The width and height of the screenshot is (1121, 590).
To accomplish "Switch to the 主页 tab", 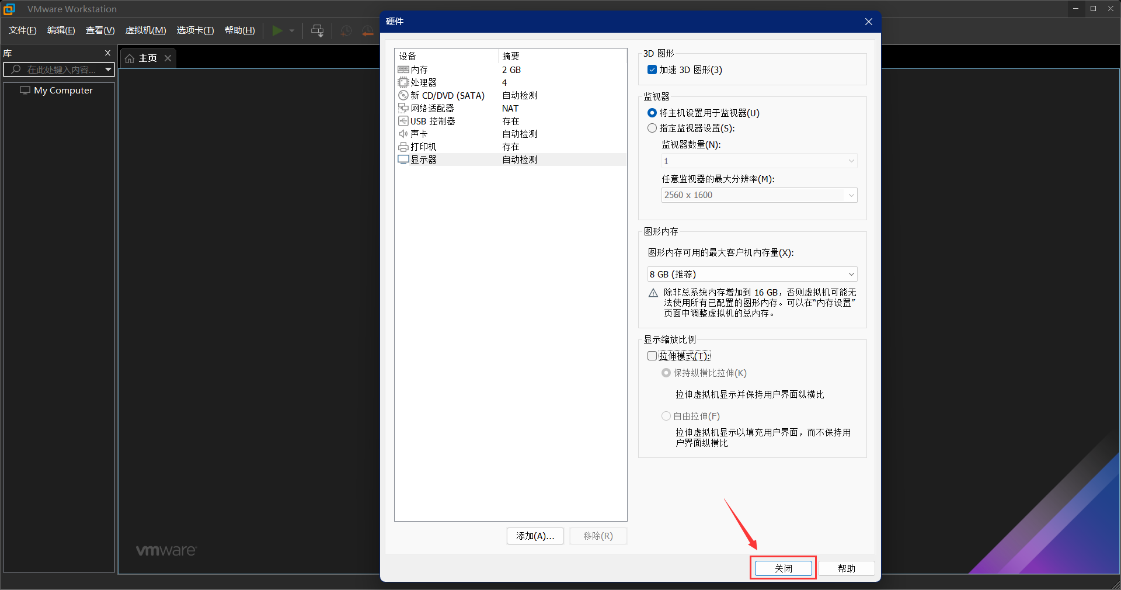I will tap(148, 58).
